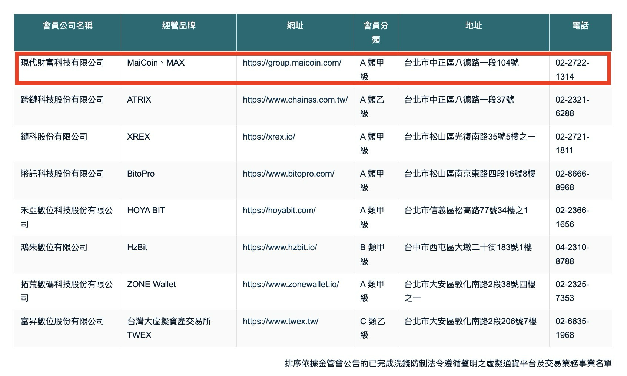Click address 台北市中正區八德路一段37號
The height and width of the screenshot is (376, 627).
459,100
